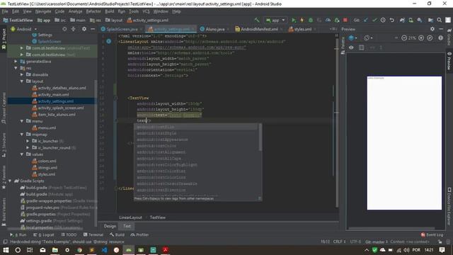Click the locate target icon in Project panel
Viewport: 453px width, 255px height.
[64, 29]
